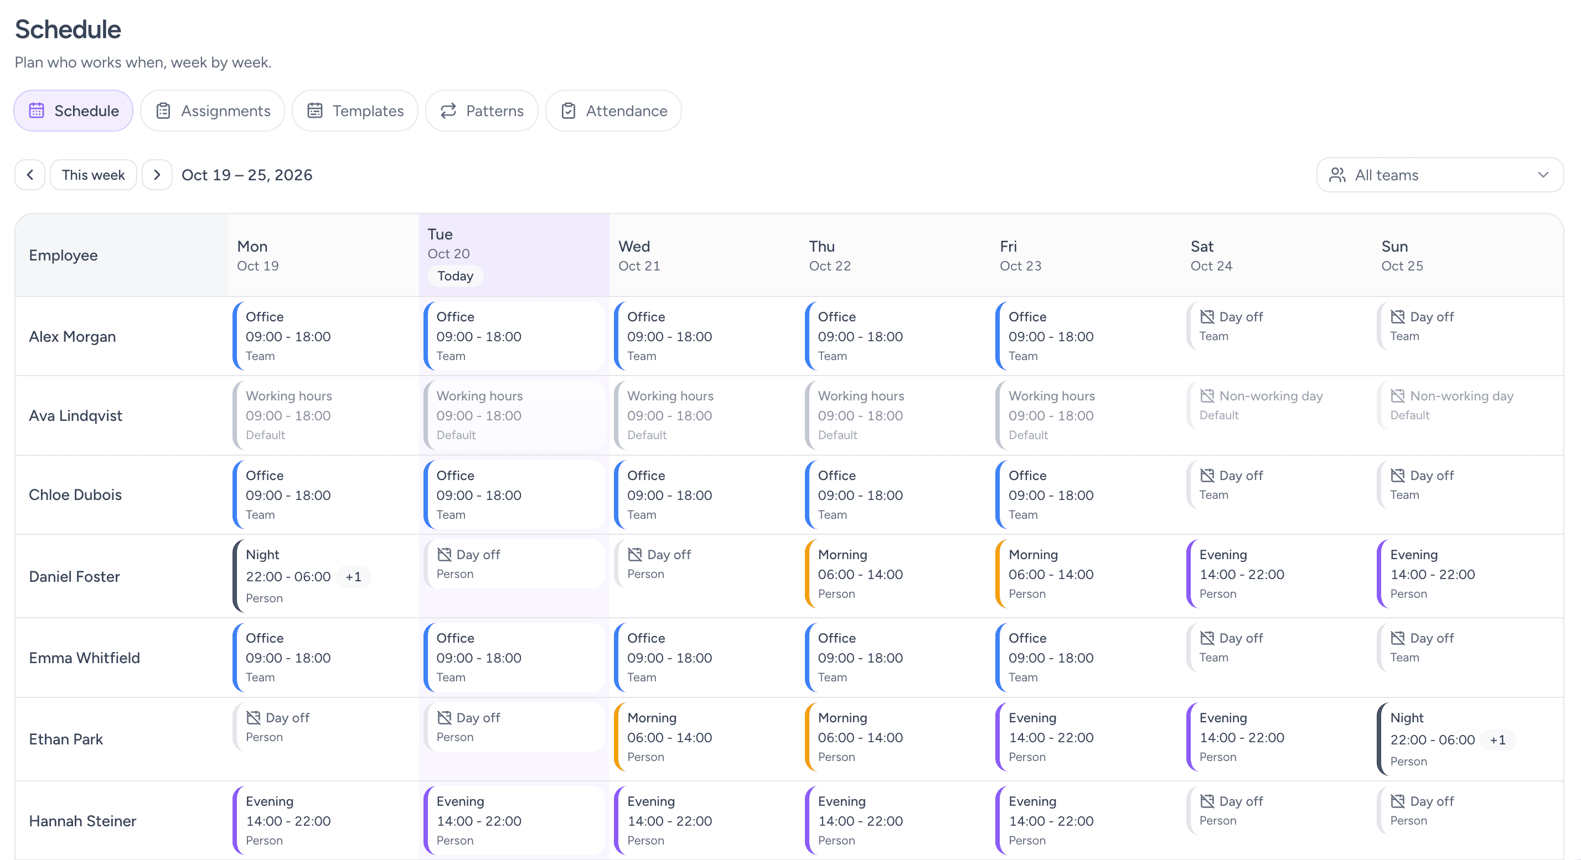Image resolution: width=1581 pixels, height=860 pixels.
Task: Click the Emma Whitfield employee name
Action: (x=84, y=658)
